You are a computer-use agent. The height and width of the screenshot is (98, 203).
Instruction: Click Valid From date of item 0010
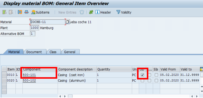pos(170,75)
